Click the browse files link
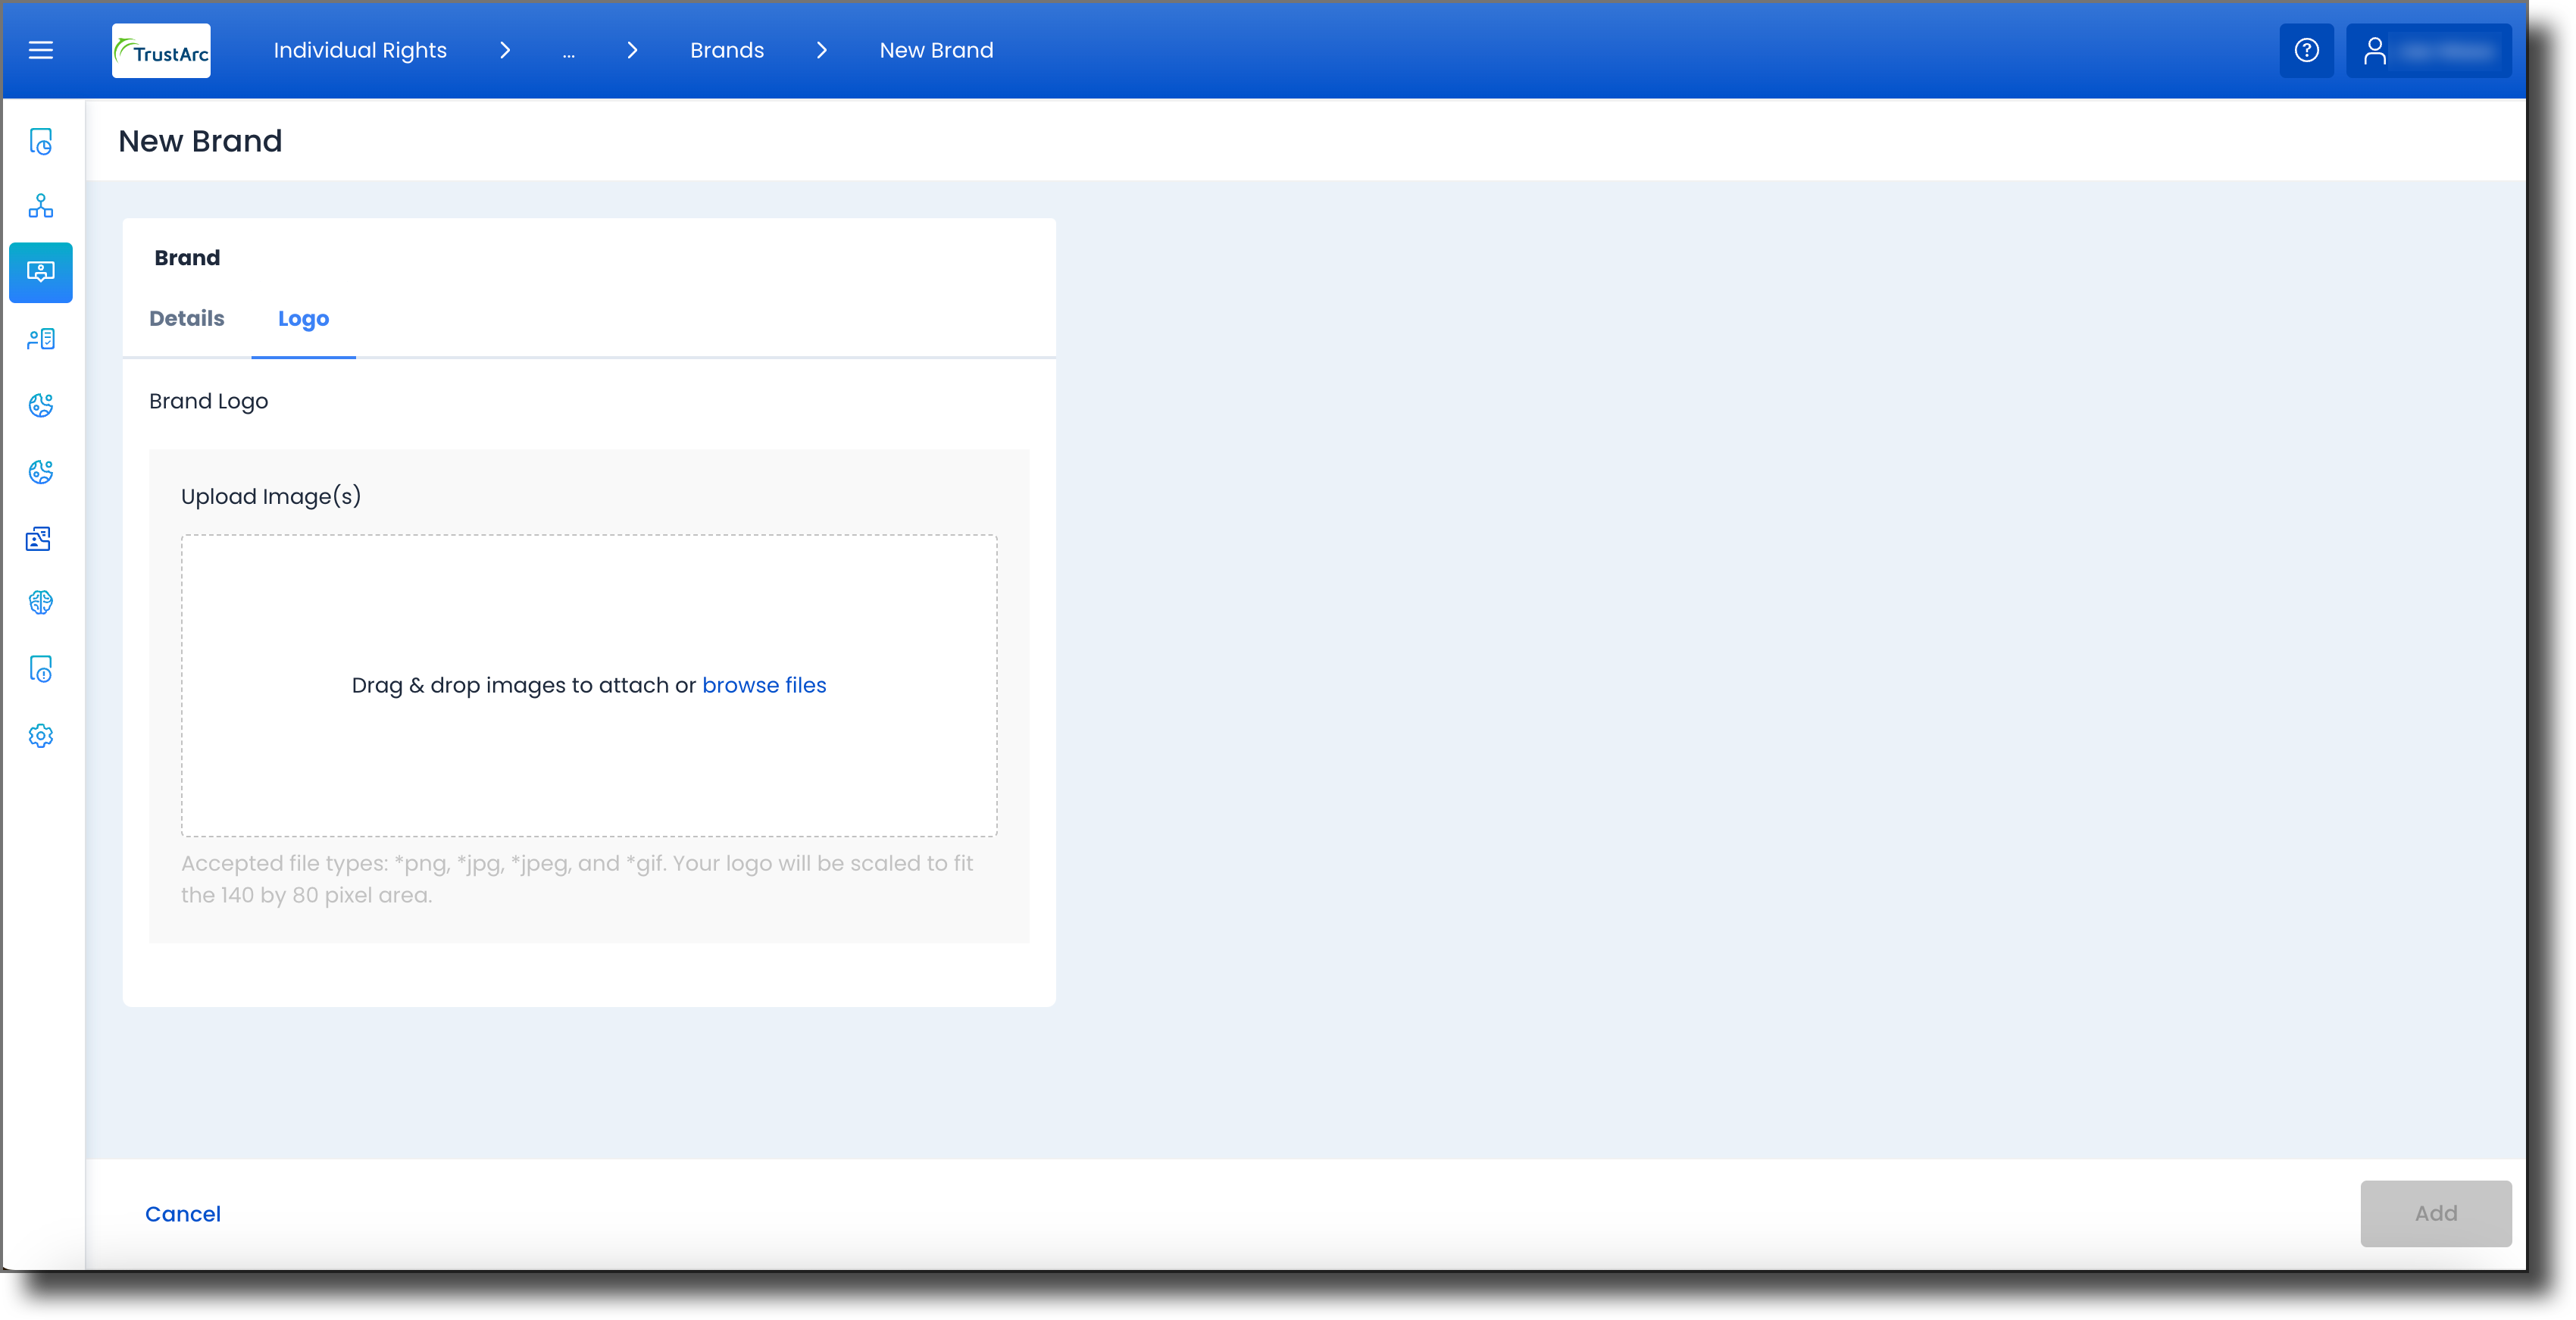The image size is (2576, 1320). 764,685
